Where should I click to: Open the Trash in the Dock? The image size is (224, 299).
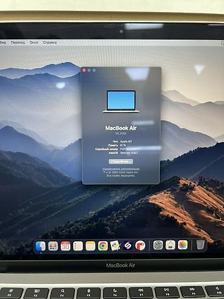click(x=200, y=244)
